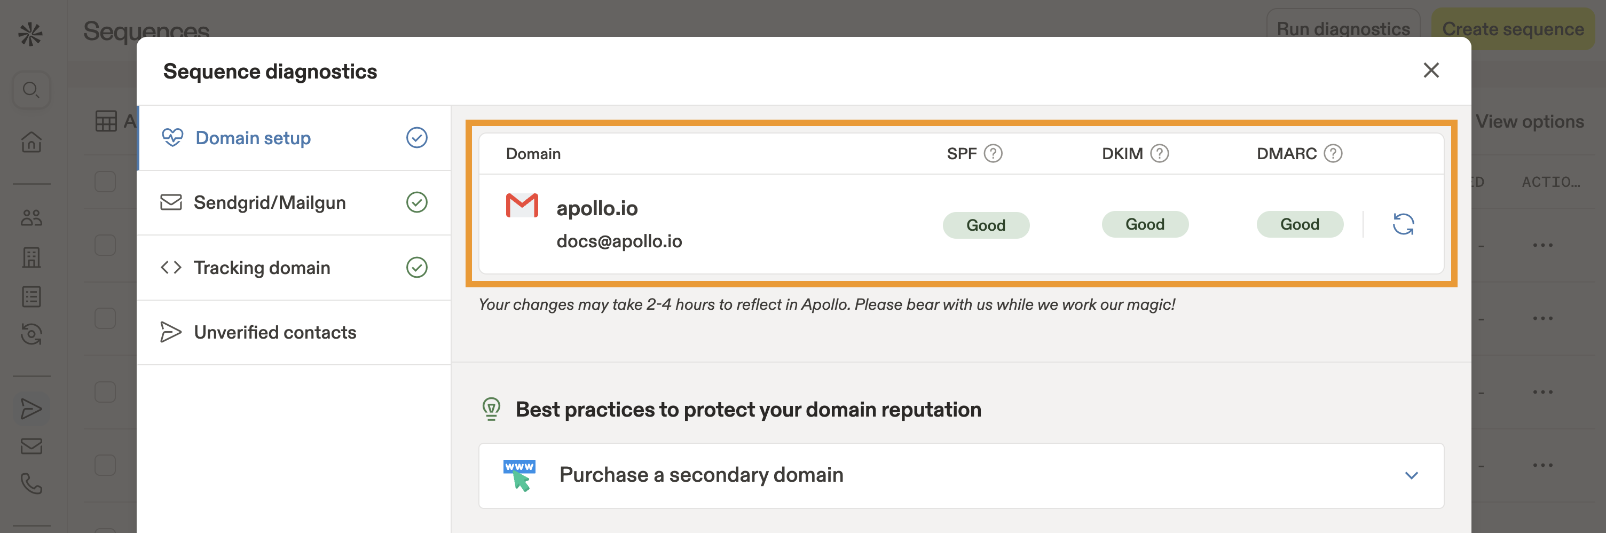Open the Tracking domain section
Screen dimensions: 1606x533
tap(262, 268)
